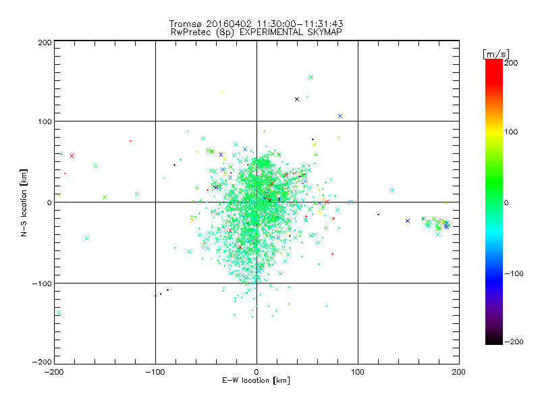Click the "100" tick label on the E-W axis

[358, 372]
